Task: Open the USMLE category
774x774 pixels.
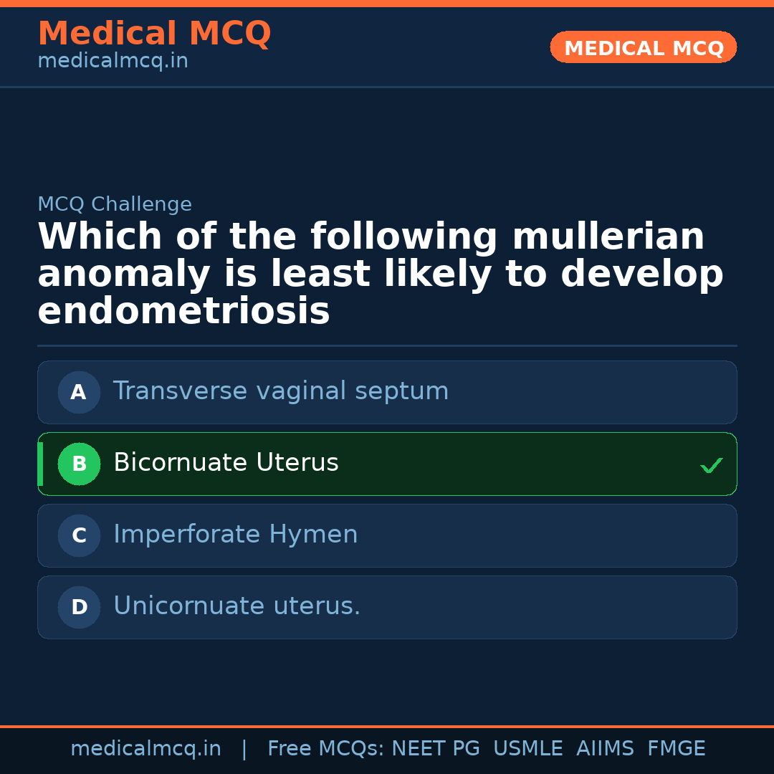Action: tap(528, 747)
